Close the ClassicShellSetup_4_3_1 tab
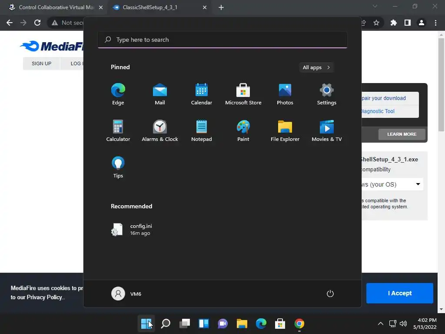 click(x=205, y=7)
